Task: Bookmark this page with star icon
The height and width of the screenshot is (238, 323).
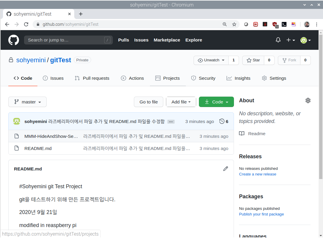Action: pos(234,25)
